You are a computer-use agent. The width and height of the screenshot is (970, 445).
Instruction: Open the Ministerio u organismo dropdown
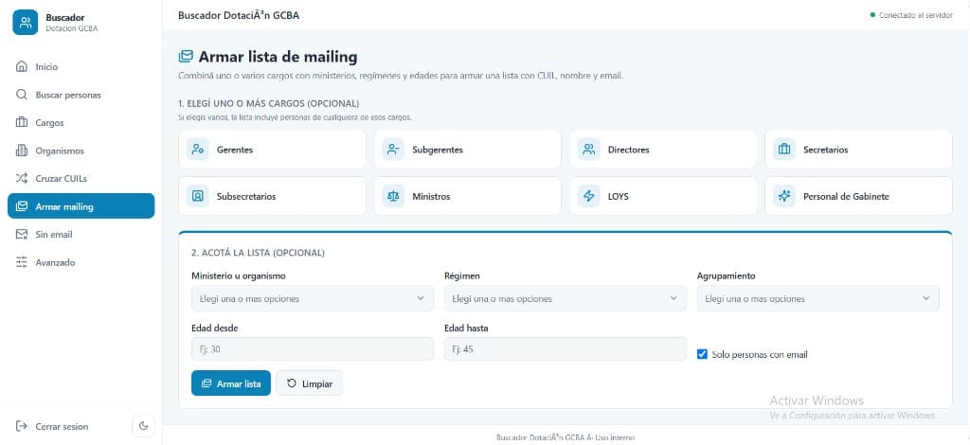tap(313, 298)
